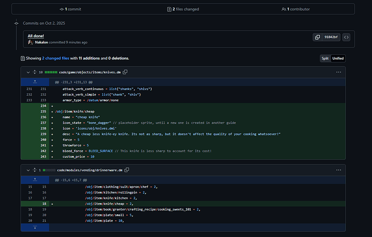
Task: Click 'armor_type = /datum/armor/none' line
Action: tap(91, 100)
